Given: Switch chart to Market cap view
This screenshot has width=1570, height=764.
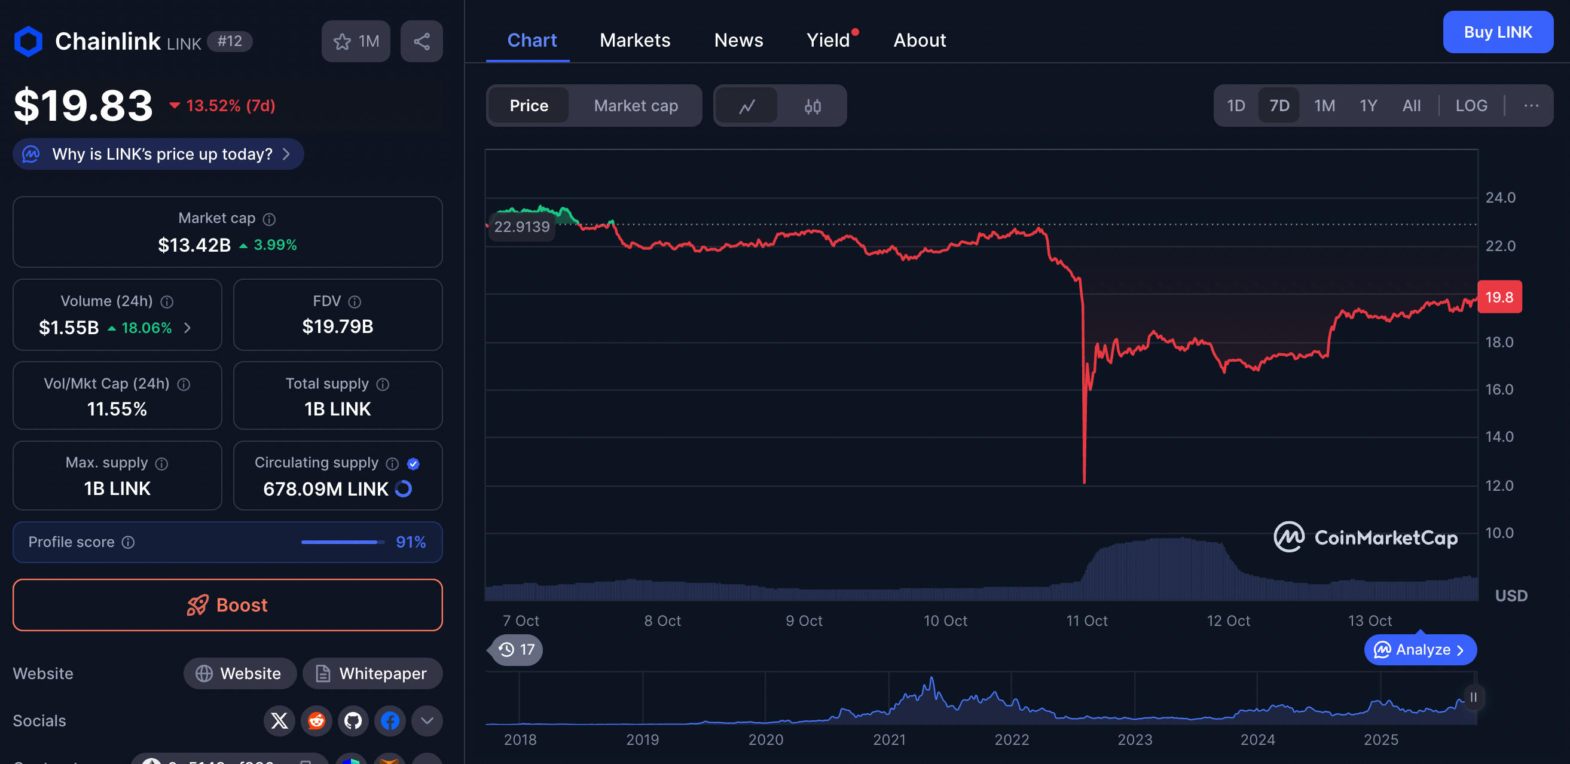Looking at the screenshot, I should coord(636,105).
